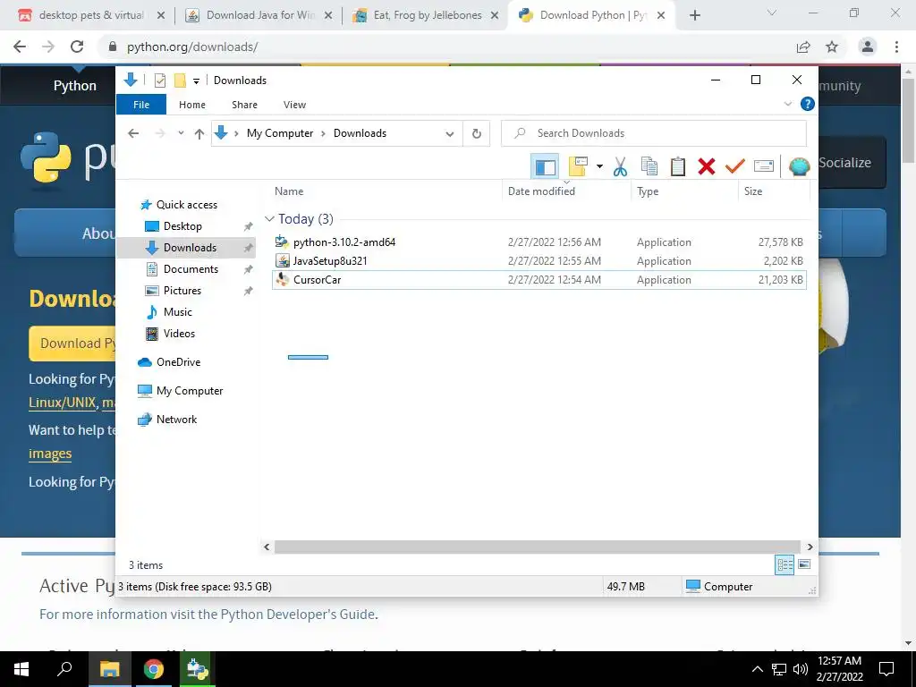Image resolution: width=916 pixels, height=687 pixels.
Task: Click the Search Downloads field
Action: [x=654, y=133]
